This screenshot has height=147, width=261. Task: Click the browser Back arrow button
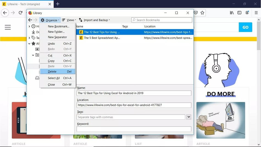tap(5, 13)
